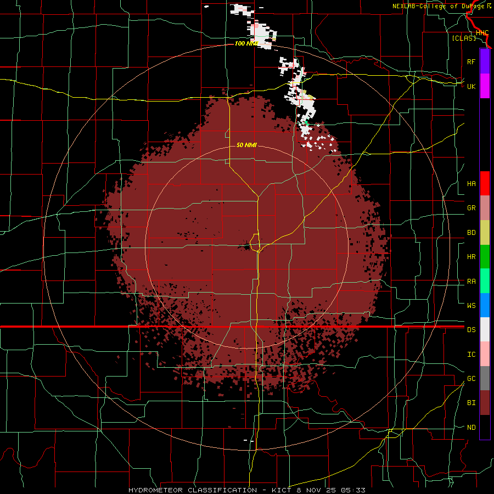
Task: Pick the dark green HR legend swatch
Action: tap(485, 257)
